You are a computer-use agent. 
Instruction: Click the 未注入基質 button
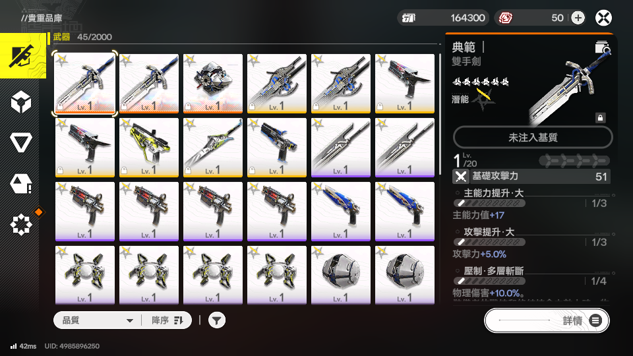[x=533, y=137]
